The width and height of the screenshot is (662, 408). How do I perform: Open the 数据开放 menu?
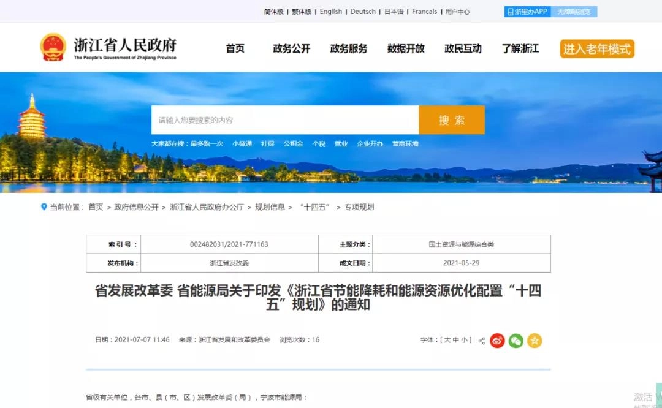coord(406,49)
